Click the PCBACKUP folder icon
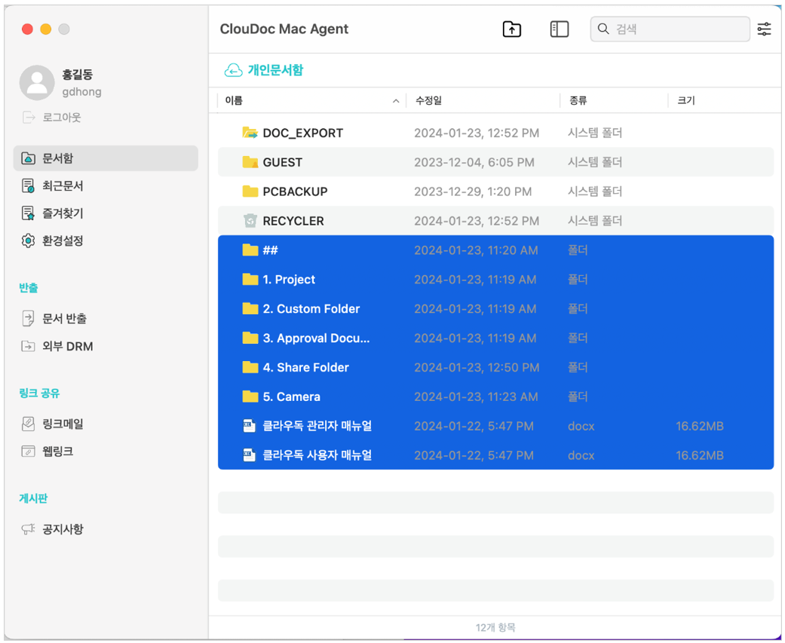The height and width of the screenshot is (643, 785). (250, 191)
